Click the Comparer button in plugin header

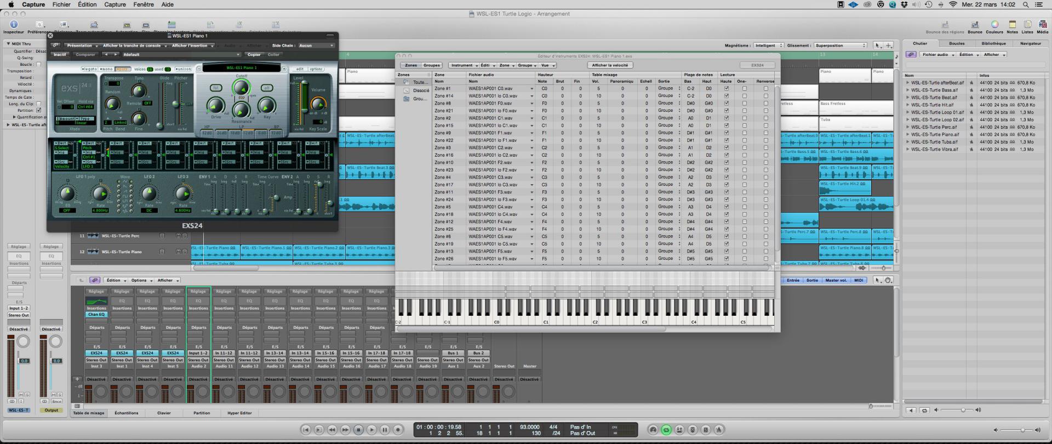85,54
